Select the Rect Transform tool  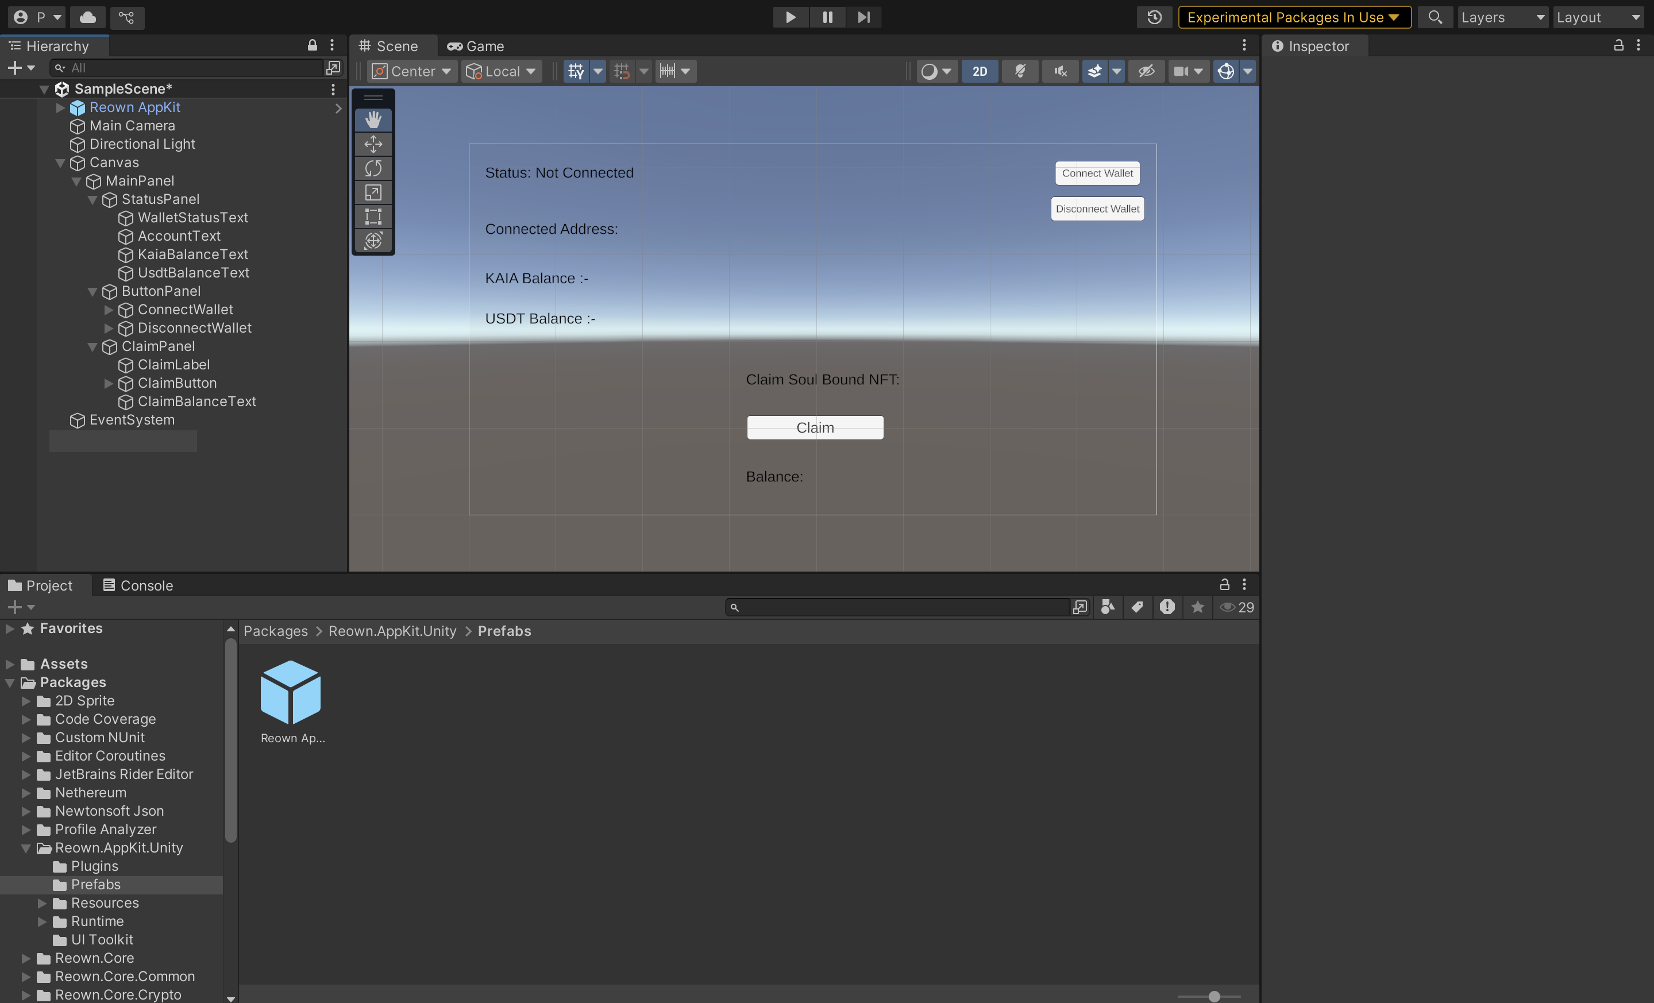pos(373,217)
